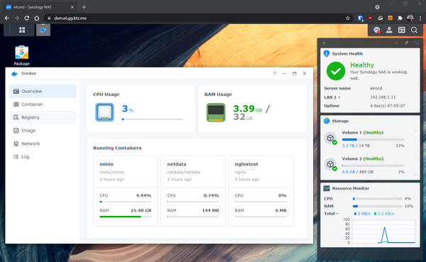
Task: Toggle the DSM widgets panel icon
Action: 402,30
